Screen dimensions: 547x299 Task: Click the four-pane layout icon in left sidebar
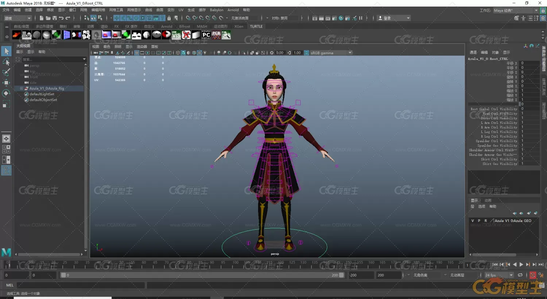(x=6, y=149)
